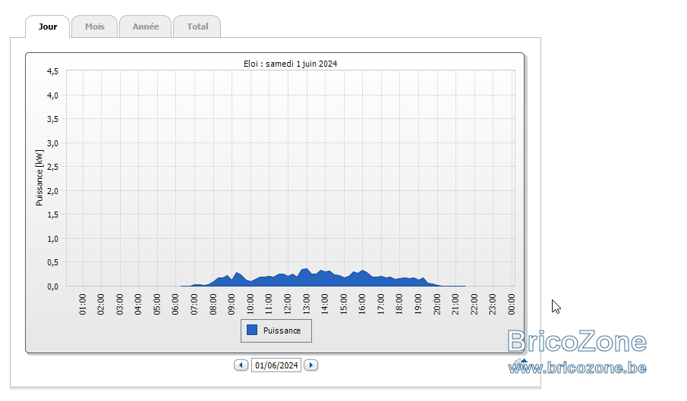
Task: Click the 4,5 y-axis value
Action: pos(52,71)
